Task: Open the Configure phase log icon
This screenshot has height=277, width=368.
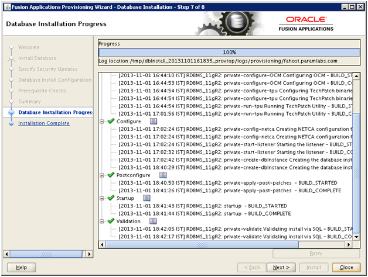Action: [x=154, y=121]
